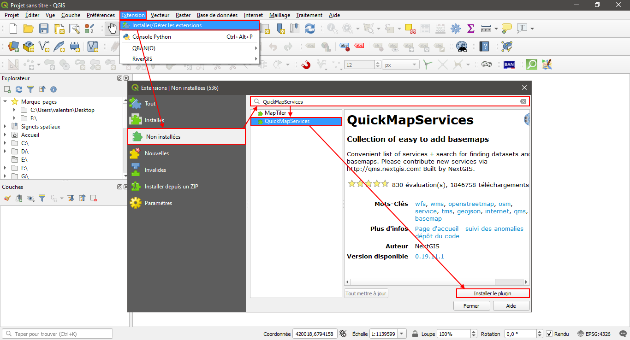Deselect features with the yellow square icon
The image size is (630, 340).
click(410, 29)
